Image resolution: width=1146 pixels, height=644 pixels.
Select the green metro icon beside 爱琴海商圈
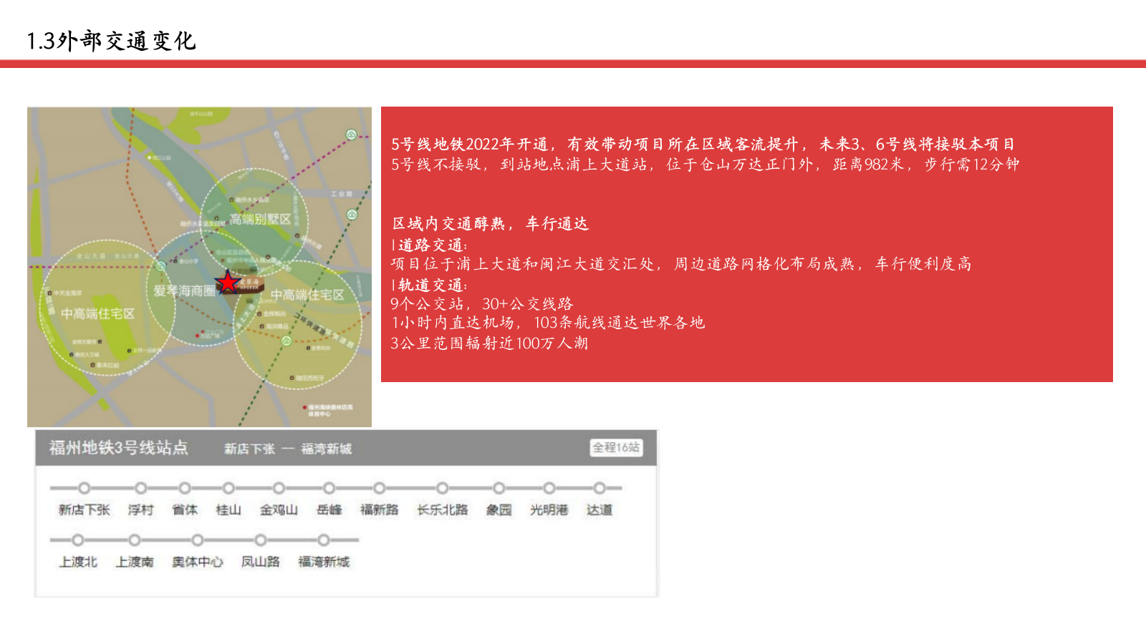161,266
